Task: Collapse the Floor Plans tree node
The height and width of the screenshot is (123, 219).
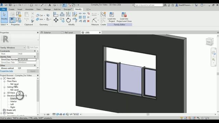Action: [x=4, y=81]
